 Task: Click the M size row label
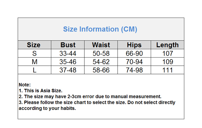tap(35, 62)
